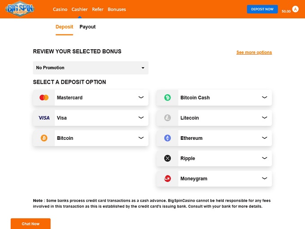The image size is (305, 229).
Task: Click the red Moneygram icon
Action: (x=167, y=178)
